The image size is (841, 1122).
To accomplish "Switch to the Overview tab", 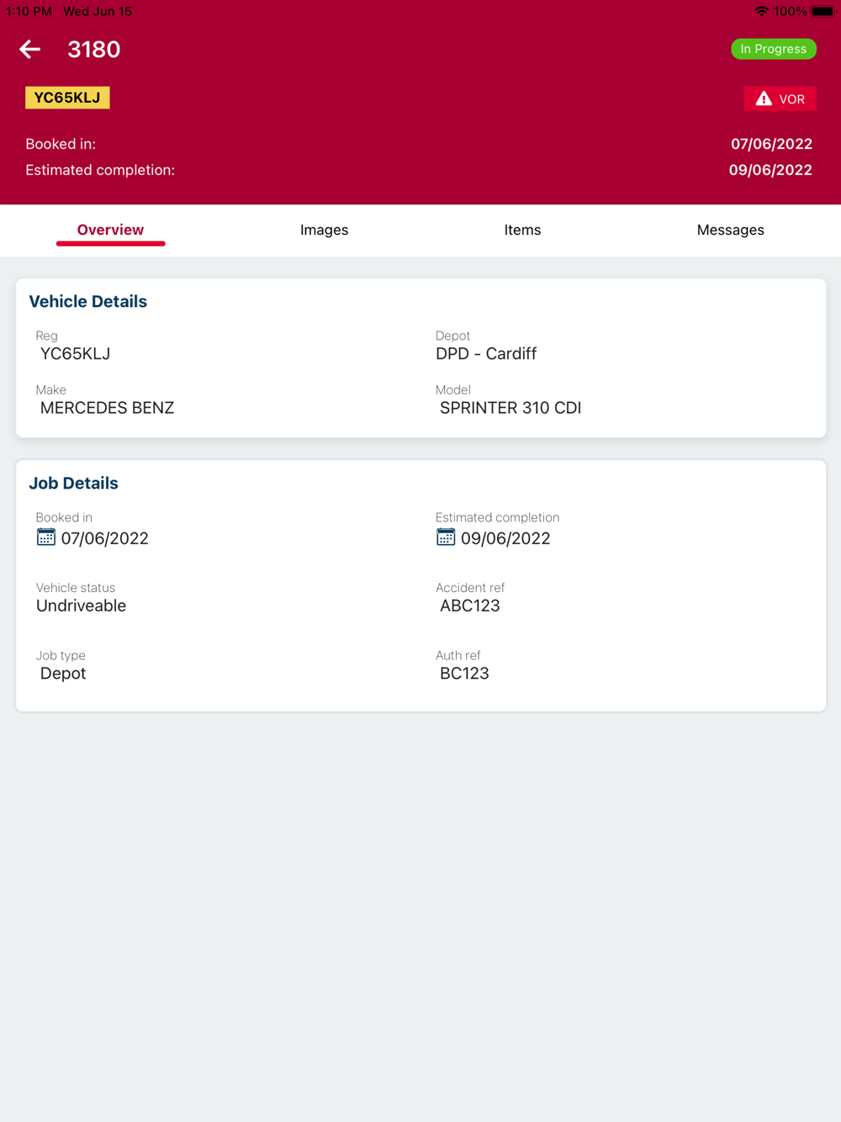I will click(x=110, y=230).
